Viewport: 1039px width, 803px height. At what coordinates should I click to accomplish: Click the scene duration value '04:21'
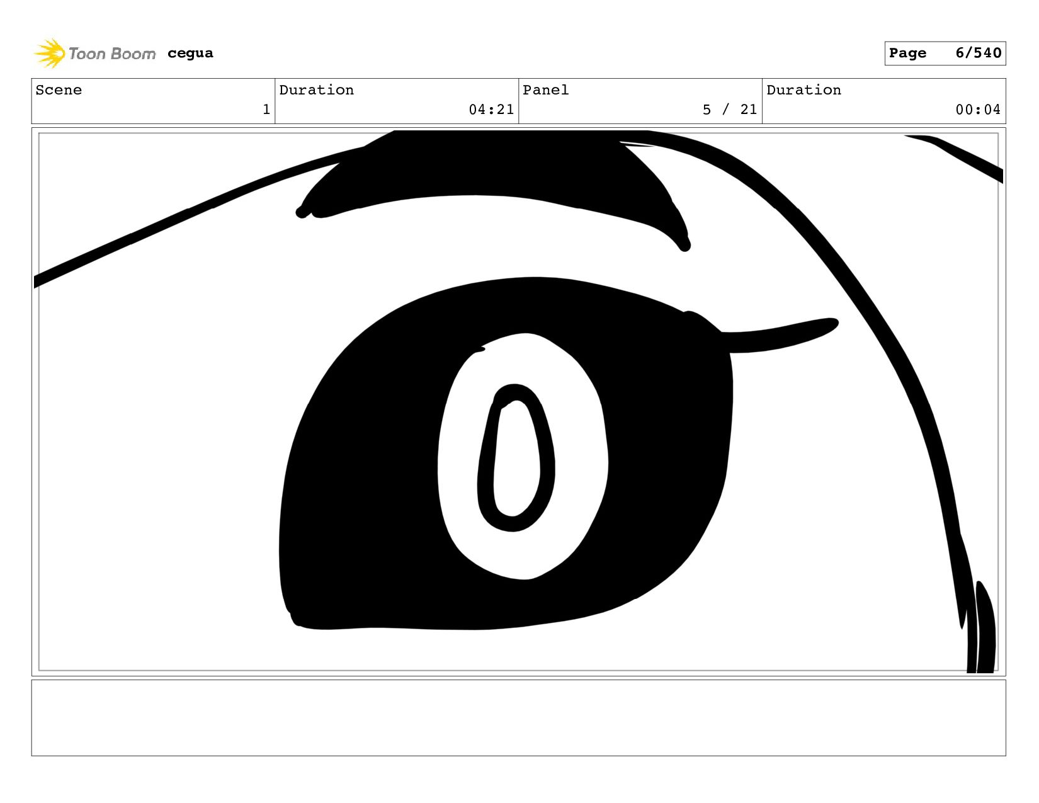[x=491, y=110]
